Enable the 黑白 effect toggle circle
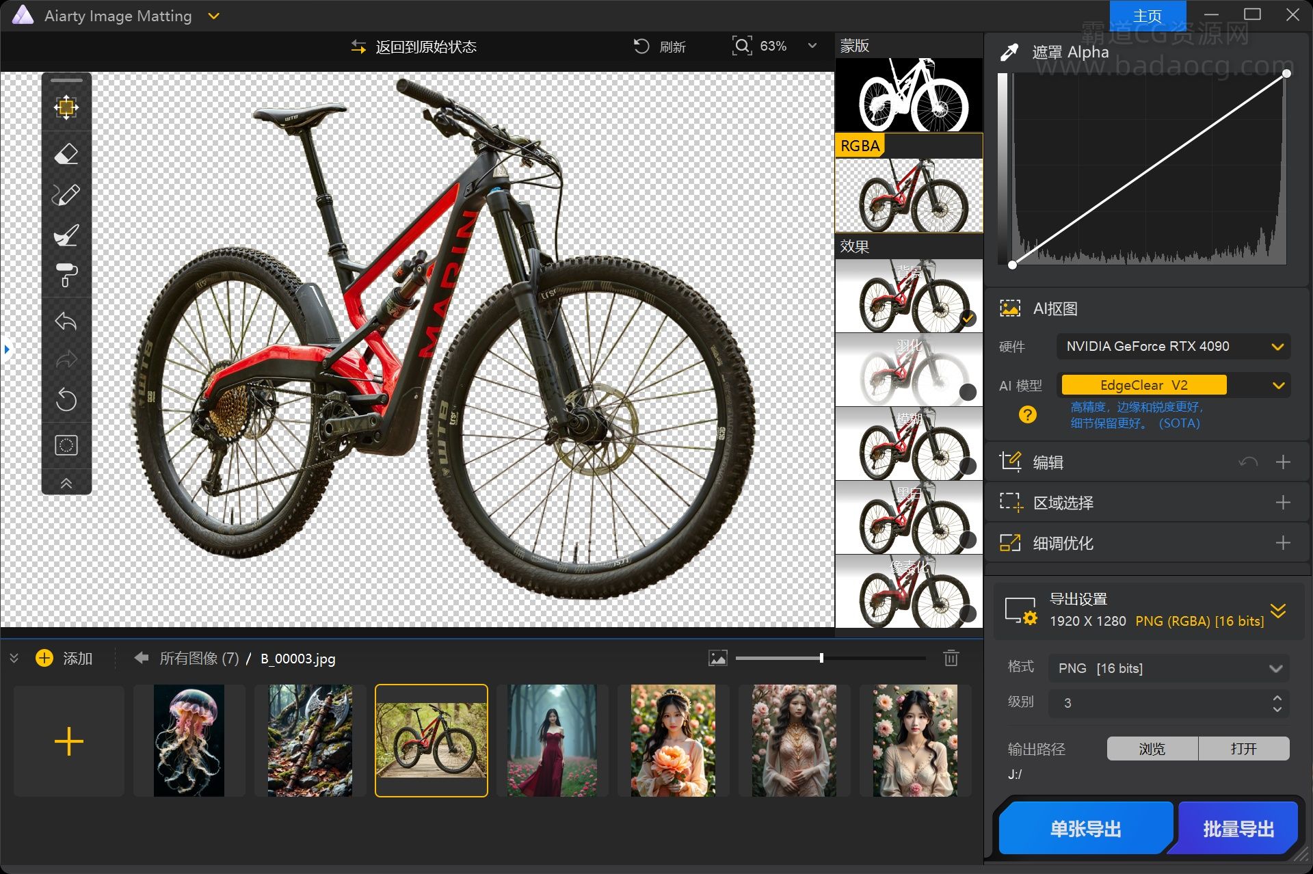 tap(968, 540)
